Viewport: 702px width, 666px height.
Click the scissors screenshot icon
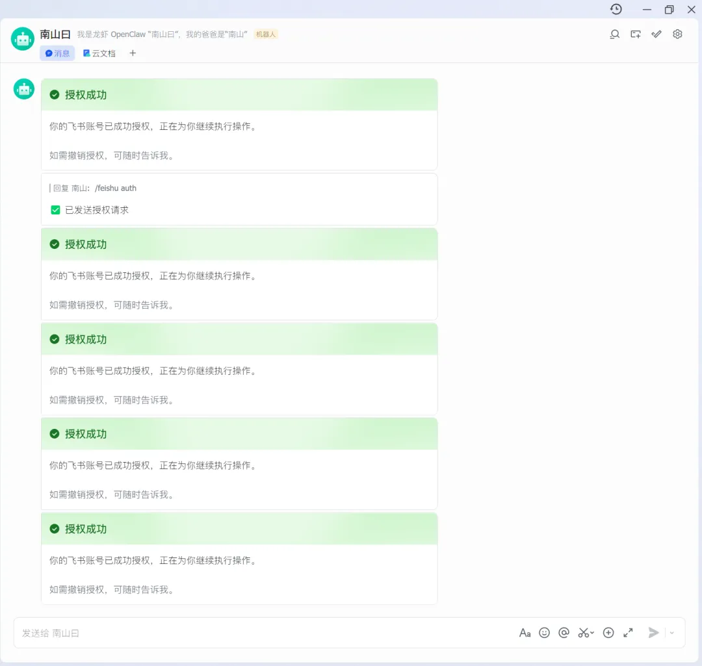coord(583,633)
